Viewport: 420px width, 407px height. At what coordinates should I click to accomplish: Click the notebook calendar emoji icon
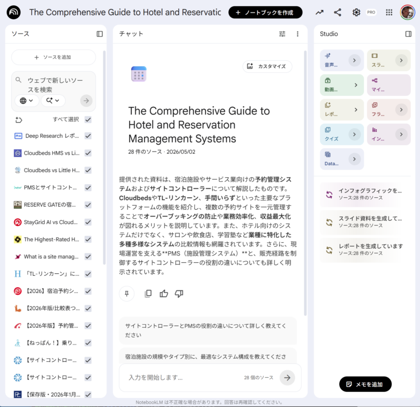point(139,73)
